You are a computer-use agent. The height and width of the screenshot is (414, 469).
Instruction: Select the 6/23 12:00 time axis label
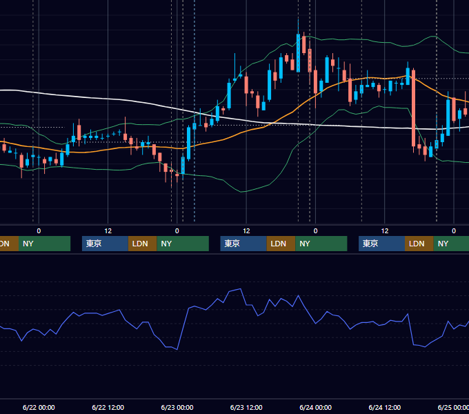click(x=246, y=407)
